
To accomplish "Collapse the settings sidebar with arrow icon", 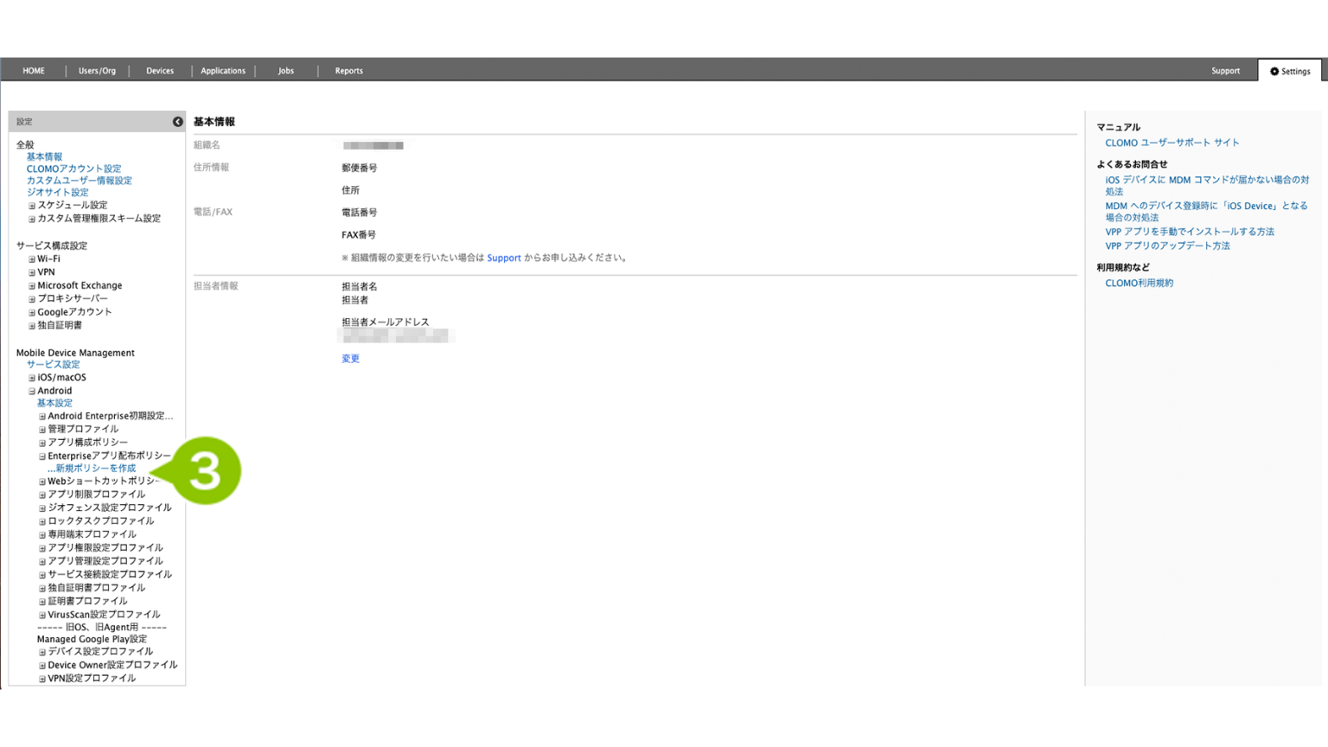I will pyautogui.click(x=177, y=122).
